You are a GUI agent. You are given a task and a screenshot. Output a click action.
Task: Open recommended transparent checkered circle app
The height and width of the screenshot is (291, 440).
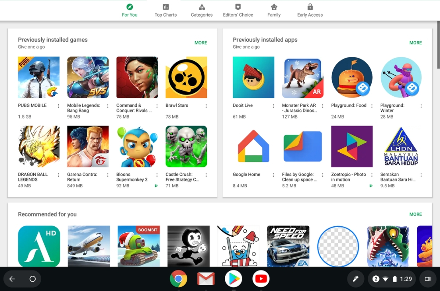click(338, 246)
